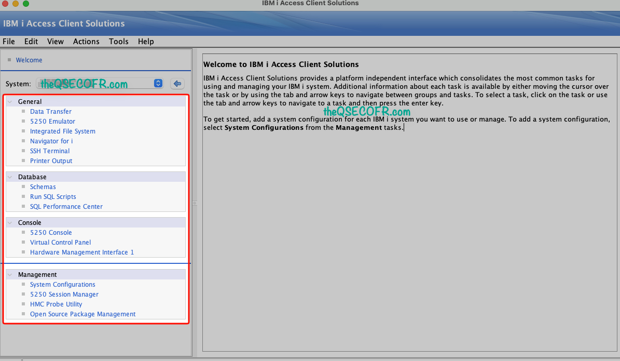Screen dimensions: 620x361
Task: Open 5250 Session Manager
Action: click(x=64, y=295)
